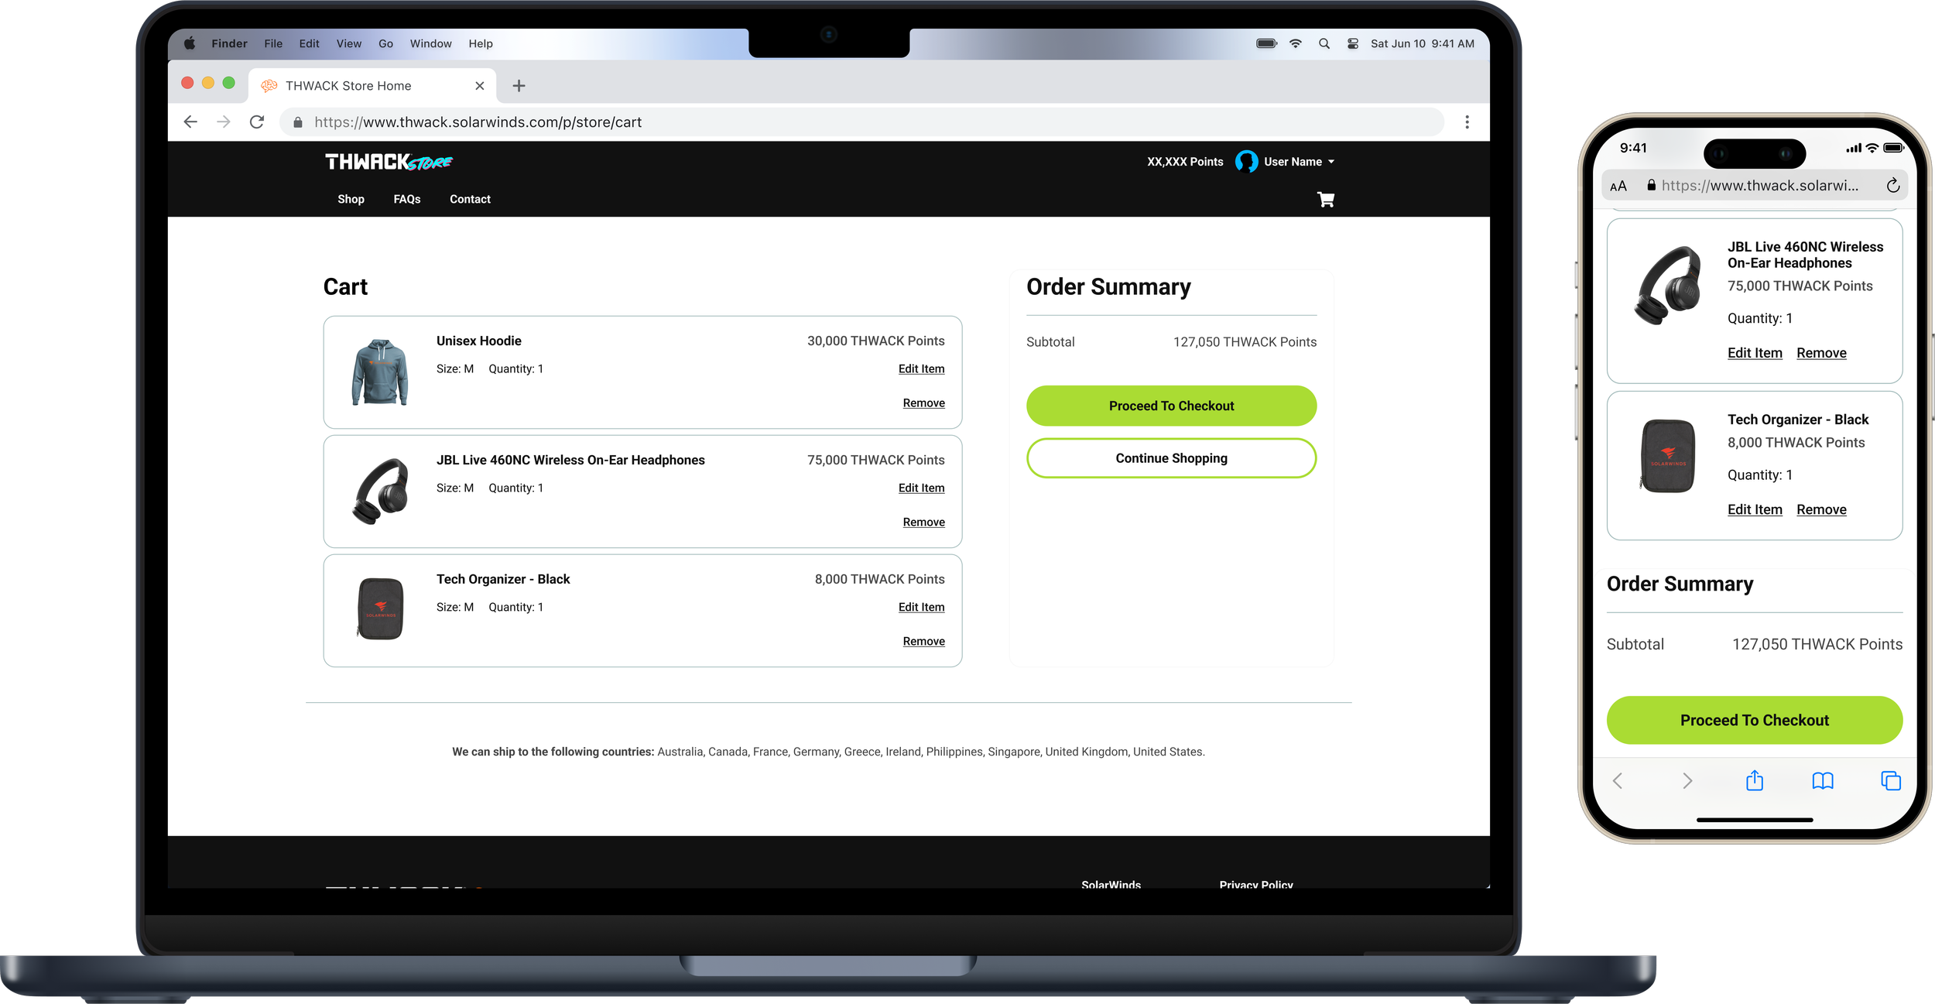Click the Wi-Fi icon in the Mac menu bar
This screenshot has height=1004, width=1935.
pos(1296,43)
